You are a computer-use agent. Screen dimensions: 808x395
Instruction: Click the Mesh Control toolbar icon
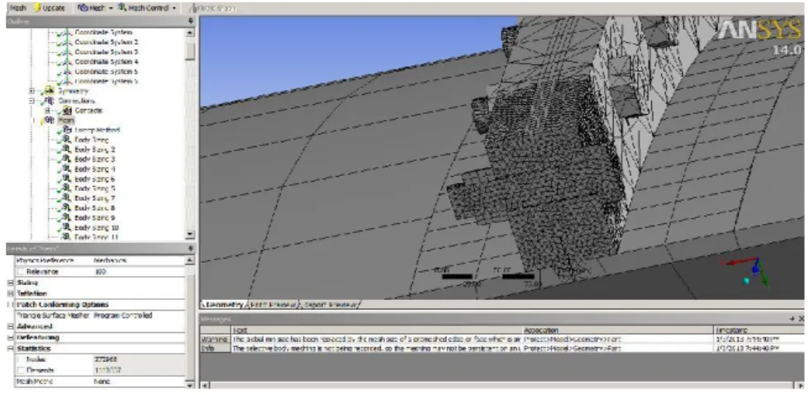pos(122,7)
